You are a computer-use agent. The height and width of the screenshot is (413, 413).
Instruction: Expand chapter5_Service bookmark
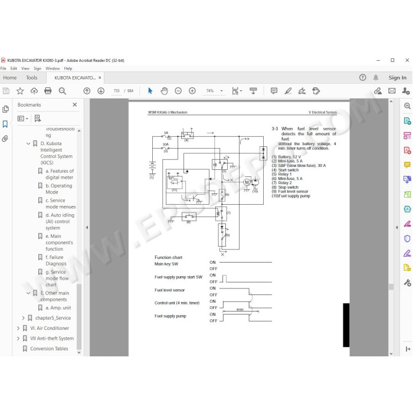point(23,318)
